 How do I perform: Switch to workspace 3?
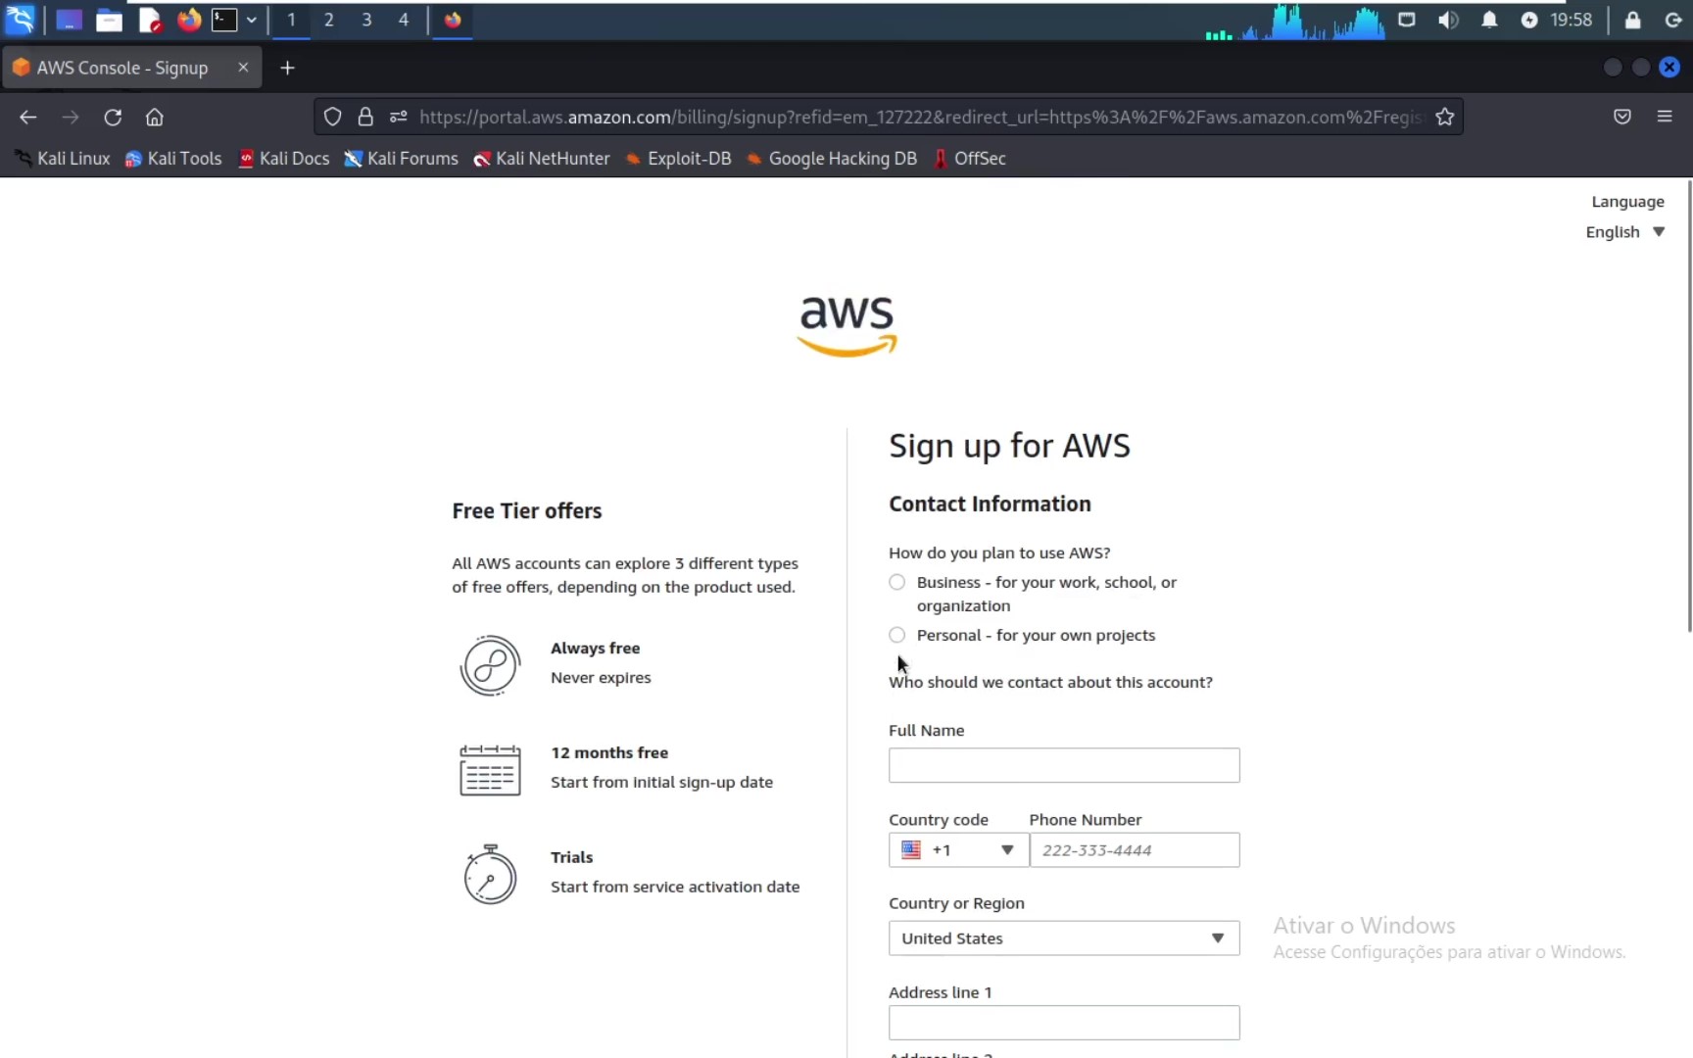click(366, 20)
